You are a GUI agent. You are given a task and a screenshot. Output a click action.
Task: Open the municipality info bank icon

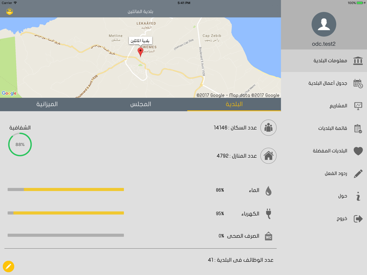358,61
